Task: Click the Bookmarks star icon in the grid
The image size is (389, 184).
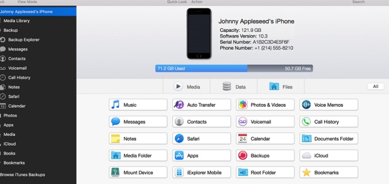Action: (x=306, y=172)
